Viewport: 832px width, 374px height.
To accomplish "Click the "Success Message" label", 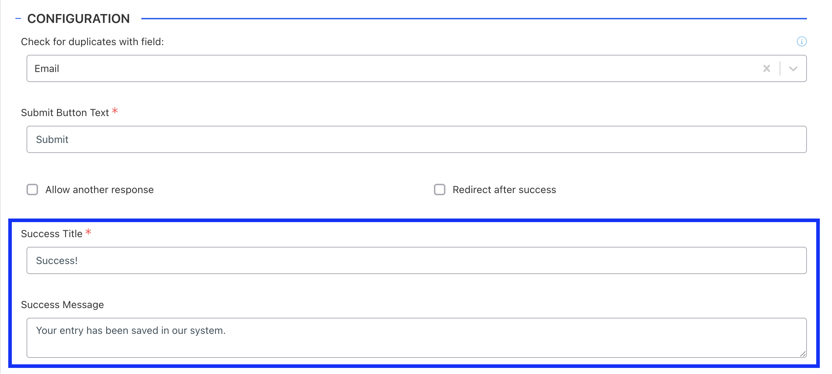I will pyautogui.click(x=62, y=305).
